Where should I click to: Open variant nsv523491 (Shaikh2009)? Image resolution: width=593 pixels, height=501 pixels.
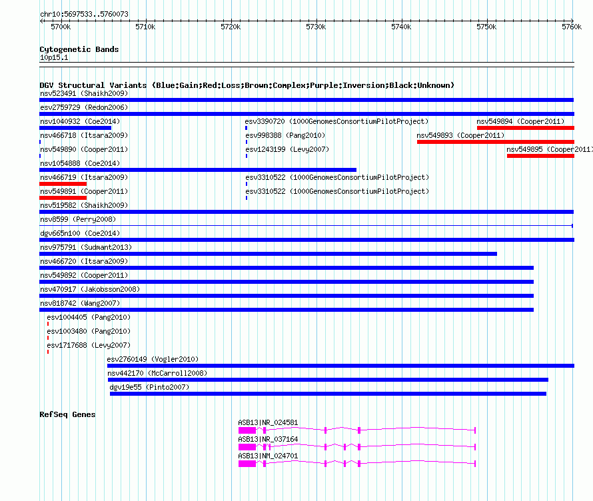coord(84,93)
